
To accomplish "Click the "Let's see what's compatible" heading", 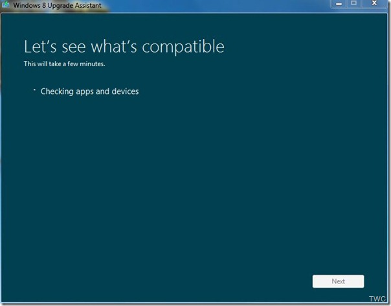I will pos(124,47).
